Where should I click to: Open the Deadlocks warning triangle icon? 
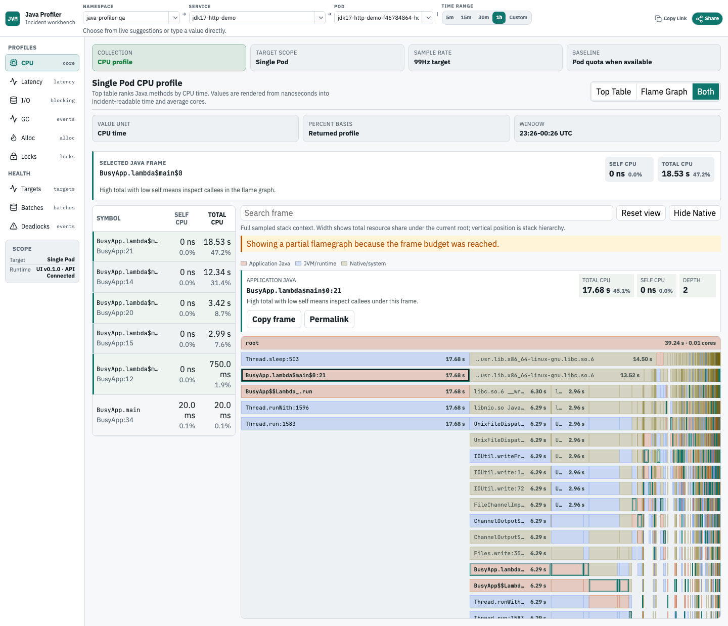[x=14, y=227]
